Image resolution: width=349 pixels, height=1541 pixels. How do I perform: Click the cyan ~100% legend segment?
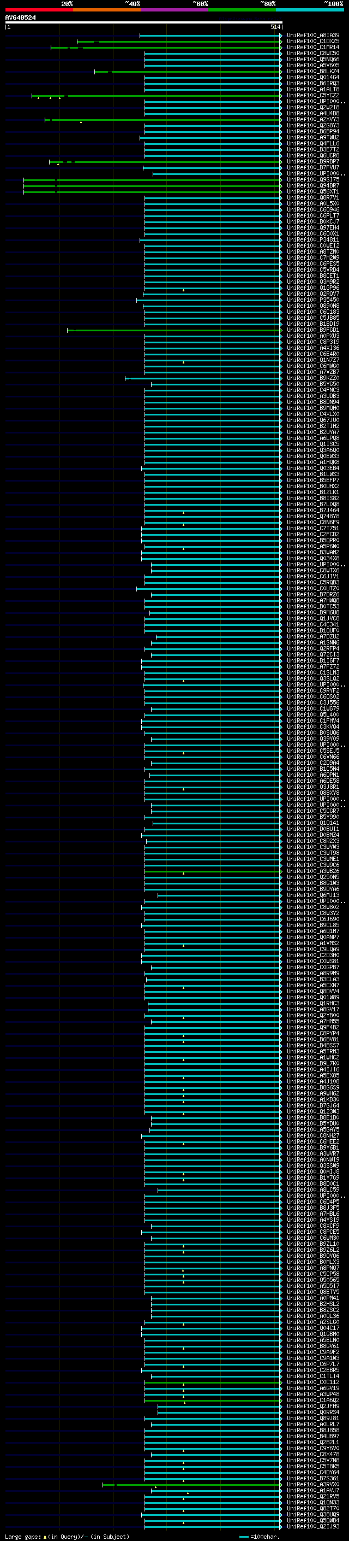tap(310, 10)
